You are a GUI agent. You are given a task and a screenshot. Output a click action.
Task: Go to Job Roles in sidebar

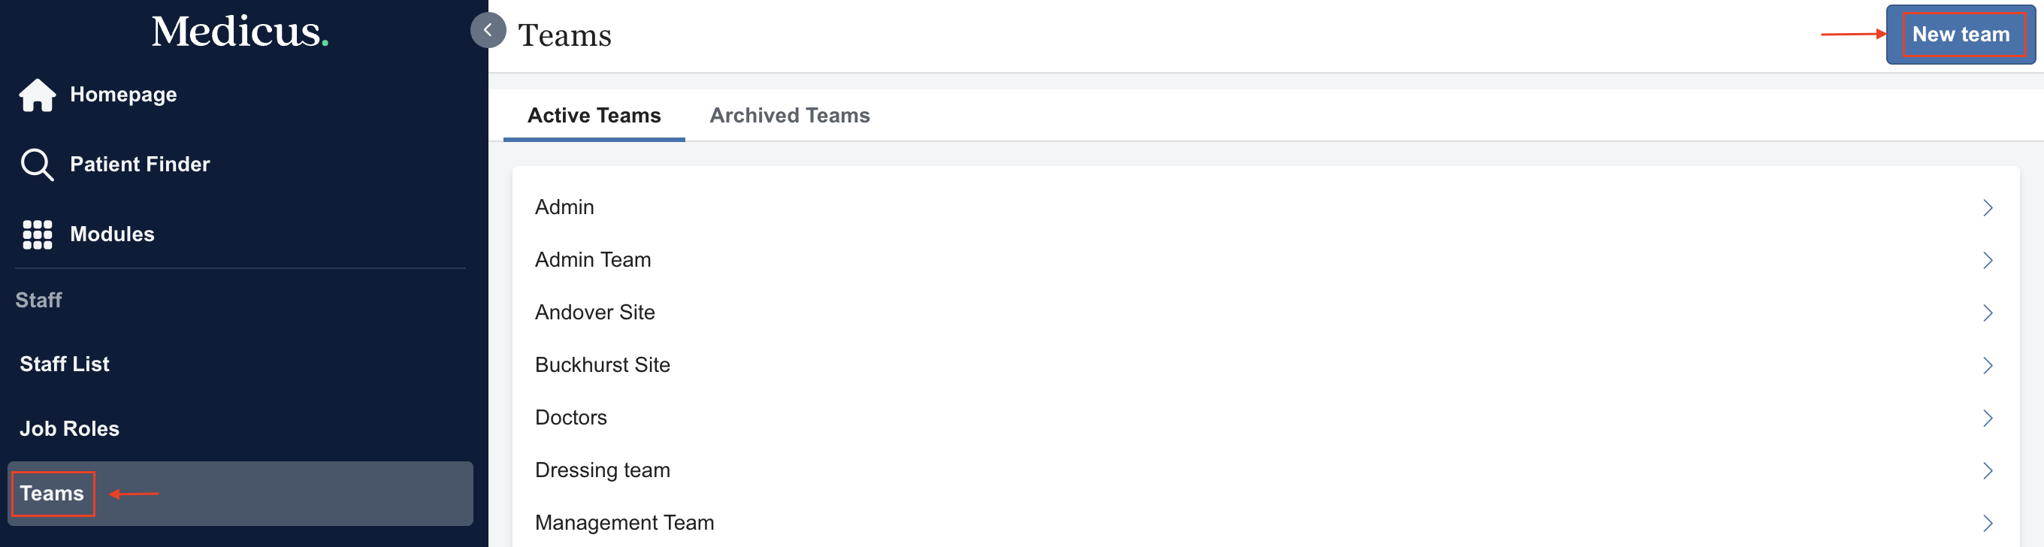(69, 429)
